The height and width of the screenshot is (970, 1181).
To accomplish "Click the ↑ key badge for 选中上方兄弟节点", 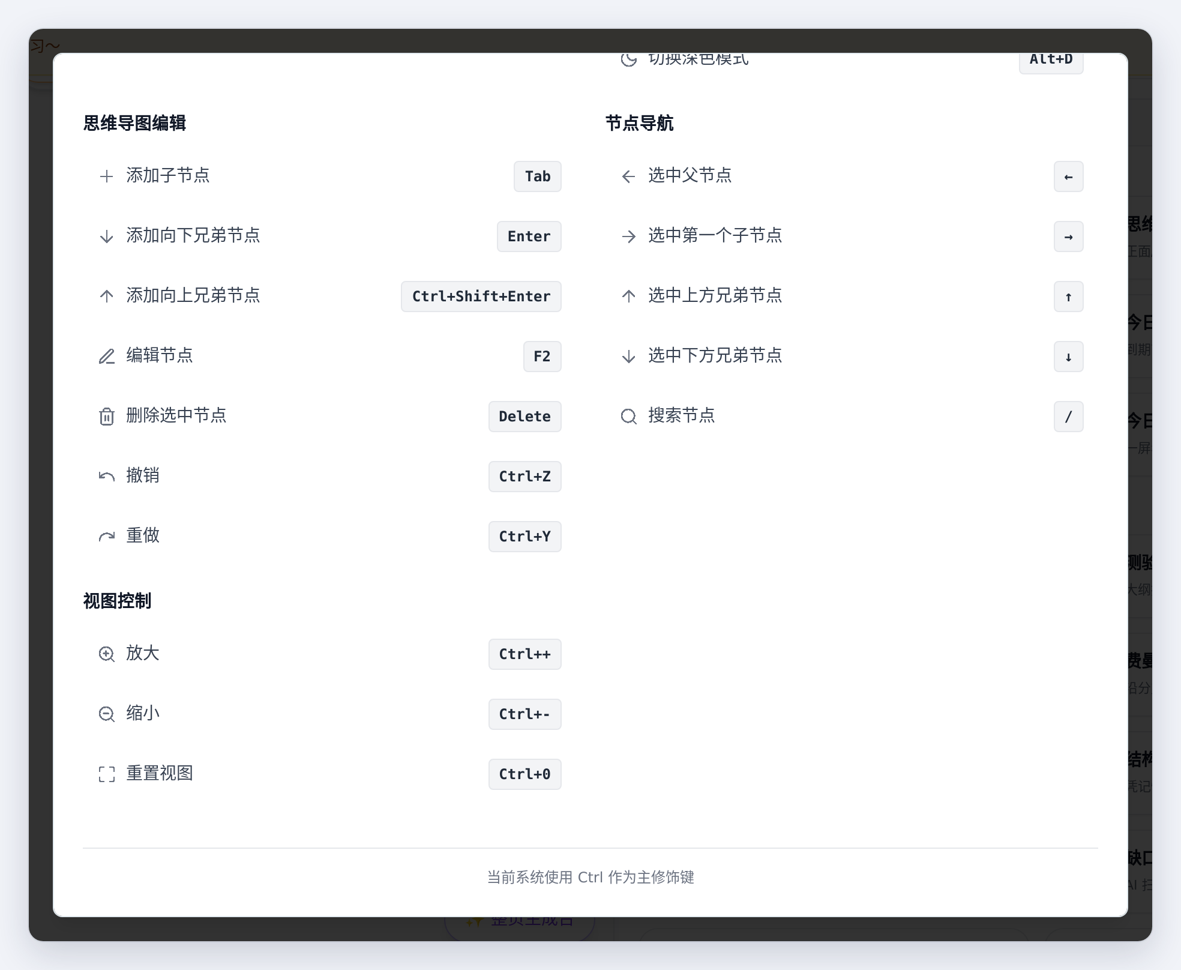I will (x=1069, y=297).
